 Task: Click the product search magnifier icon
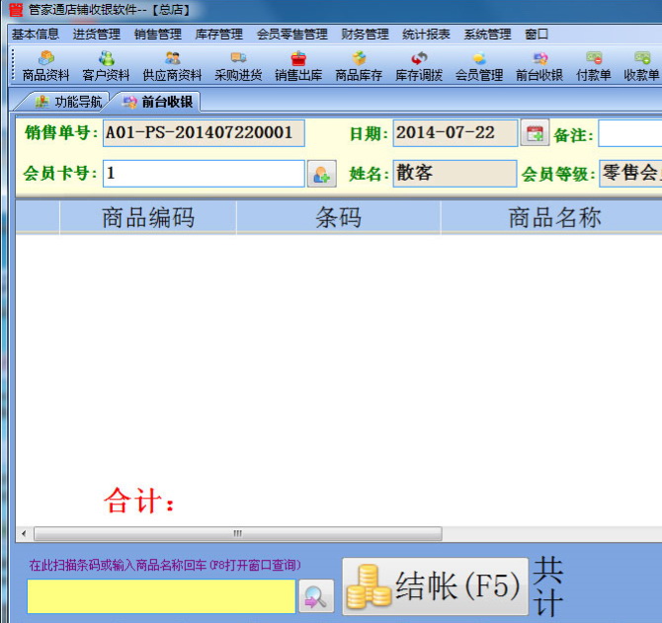[x=316, y=596]
